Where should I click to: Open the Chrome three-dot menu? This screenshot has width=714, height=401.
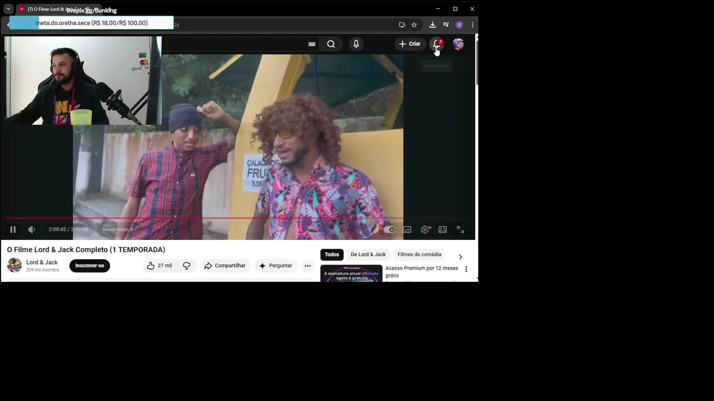coord(472,25)
